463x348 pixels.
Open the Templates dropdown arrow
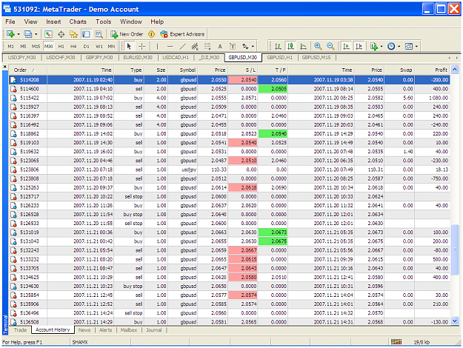[x=416, y=47]
